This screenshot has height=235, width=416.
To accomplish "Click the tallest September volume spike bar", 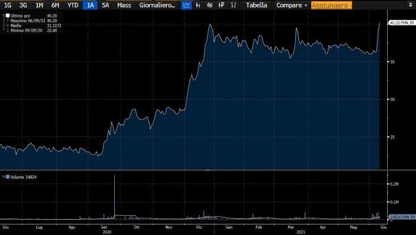I will point(114,196).
